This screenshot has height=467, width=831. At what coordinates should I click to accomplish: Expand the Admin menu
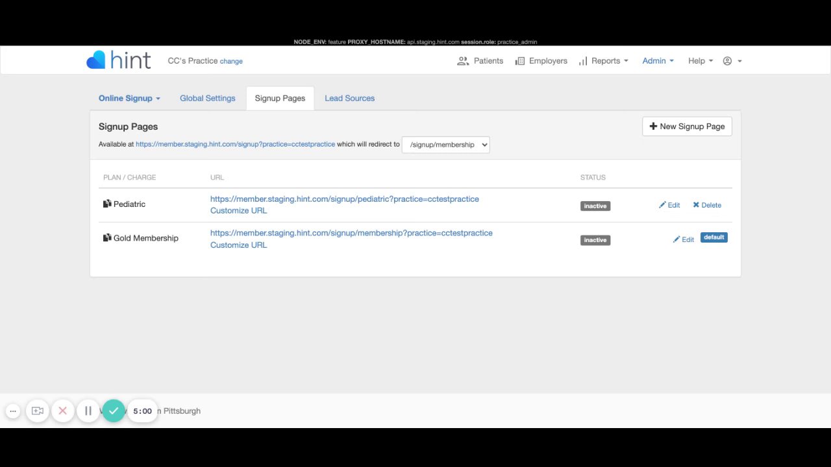click(x=658, y=61)
